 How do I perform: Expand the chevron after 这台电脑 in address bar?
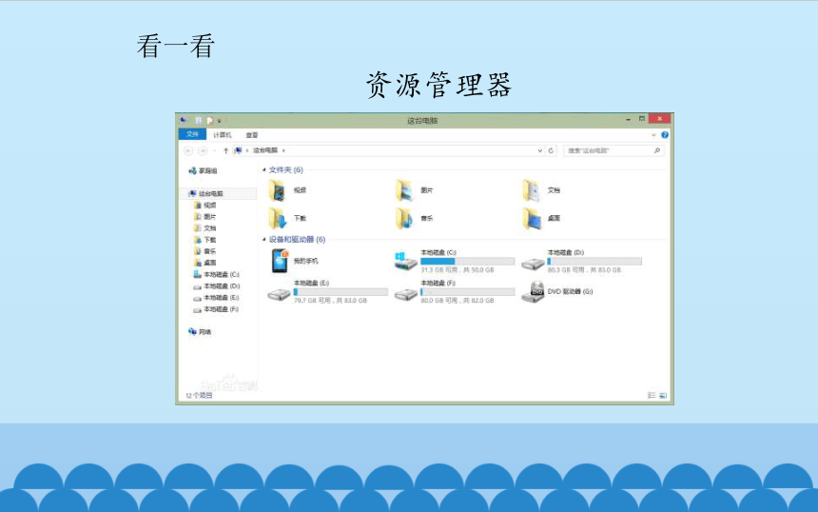coord(283,150)
